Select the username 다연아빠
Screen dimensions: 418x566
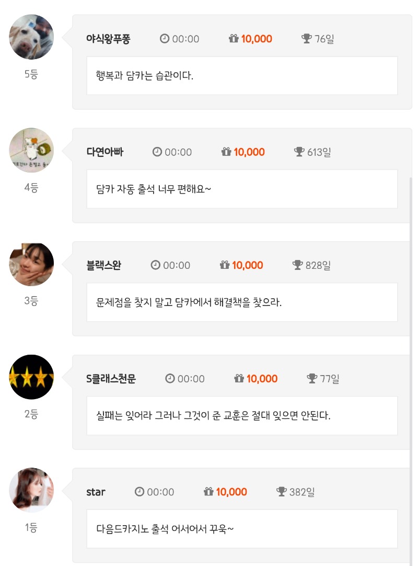tap(105, 152)
